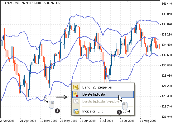Click the Ctrl+I shortcut text
The image size is (173, 124).
[126, 111]
